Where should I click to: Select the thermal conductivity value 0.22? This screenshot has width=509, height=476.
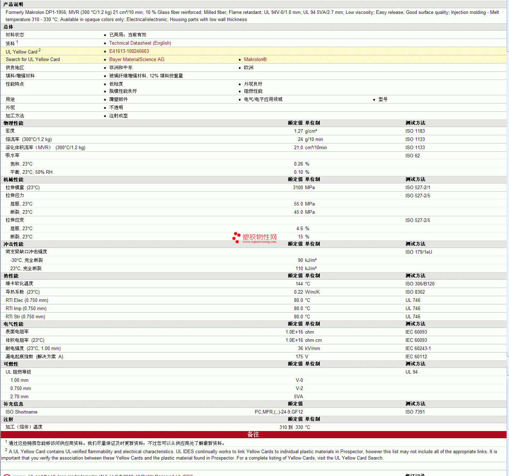(x=298, y=292)
